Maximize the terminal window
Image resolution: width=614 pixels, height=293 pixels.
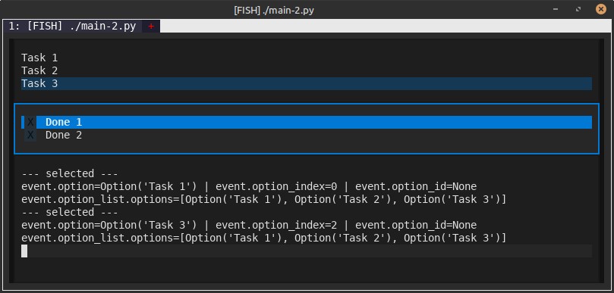pyautogui.click(x=578, y=9)
